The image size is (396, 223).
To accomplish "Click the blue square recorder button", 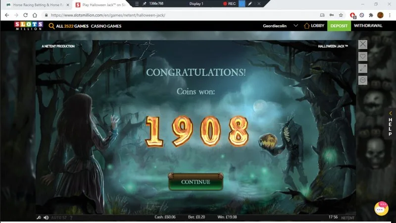I will [x=242, y=3].
